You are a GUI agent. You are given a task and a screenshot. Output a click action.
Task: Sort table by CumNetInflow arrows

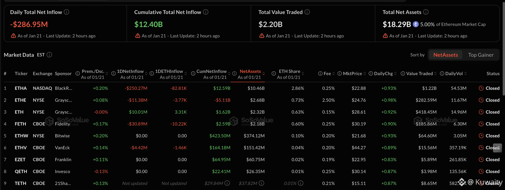[x=229, y=74]
